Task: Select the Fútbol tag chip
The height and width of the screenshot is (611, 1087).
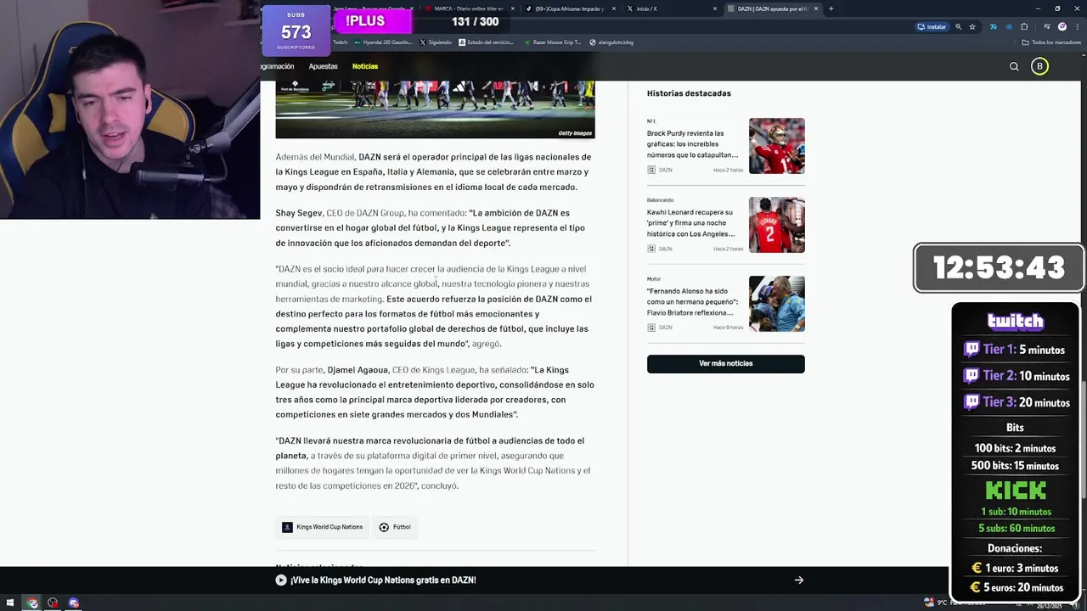Action: (395, 527)
